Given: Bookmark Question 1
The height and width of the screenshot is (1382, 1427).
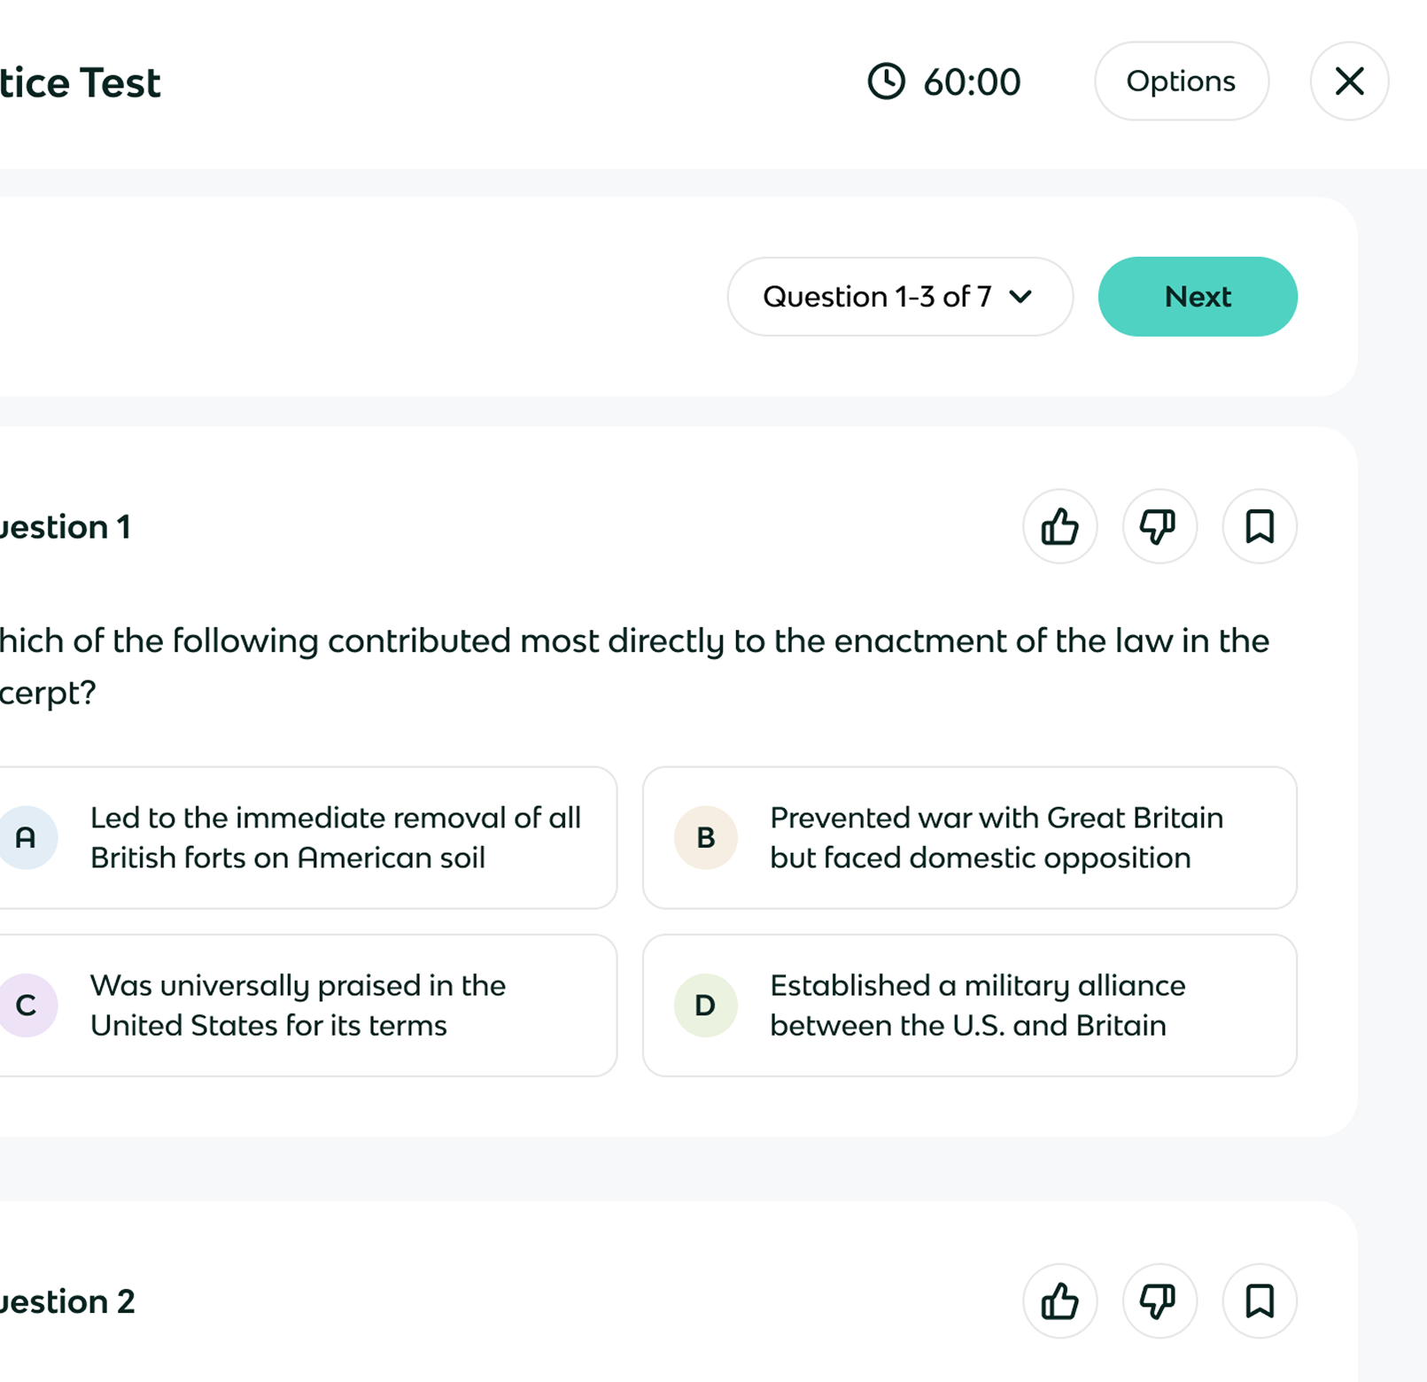Looking at the screenshot, I should coord(1259,526).
